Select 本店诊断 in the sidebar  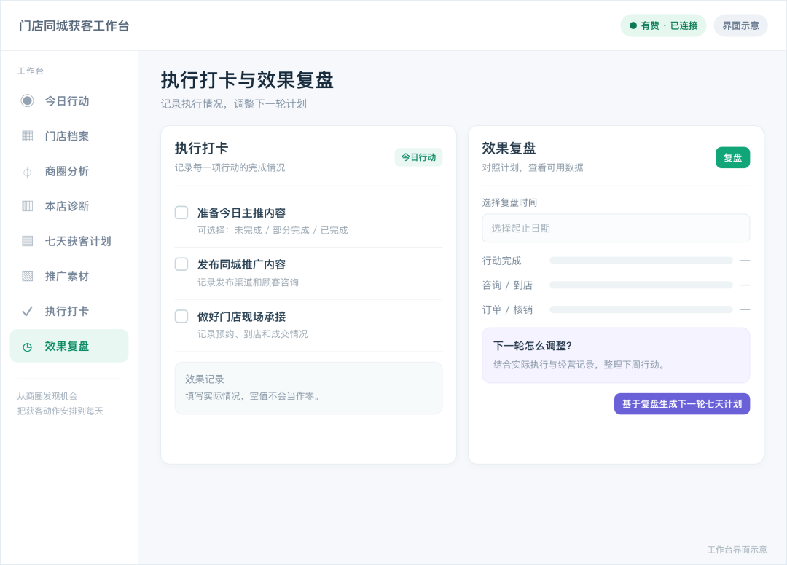69,206
